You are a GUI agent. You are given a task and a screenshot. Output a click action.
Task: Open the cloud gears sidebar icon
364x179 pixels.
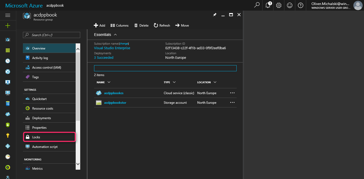(8, 114)
